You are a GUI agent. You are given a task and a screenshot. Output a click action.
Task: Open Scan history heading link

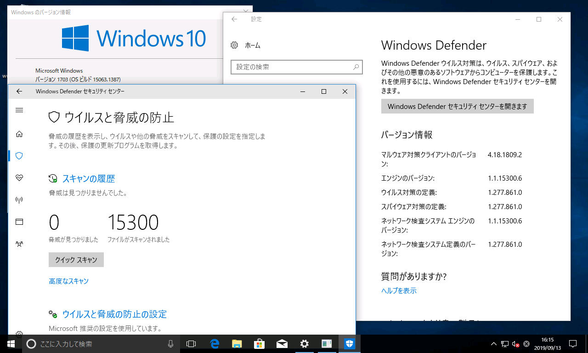pyautogui.click(x=89, y=179)
